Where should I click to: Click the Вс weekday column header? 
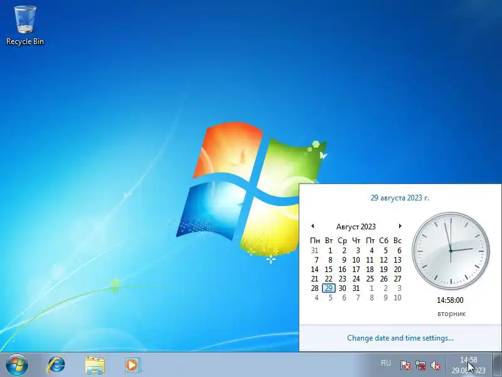tap(397, 241)
